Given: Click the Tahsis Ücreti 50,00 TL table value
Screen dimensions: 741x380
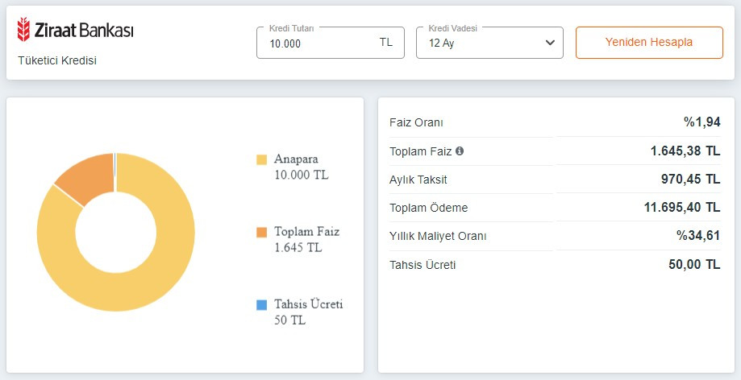Looking at the screenshot, I should click(693, 264).
